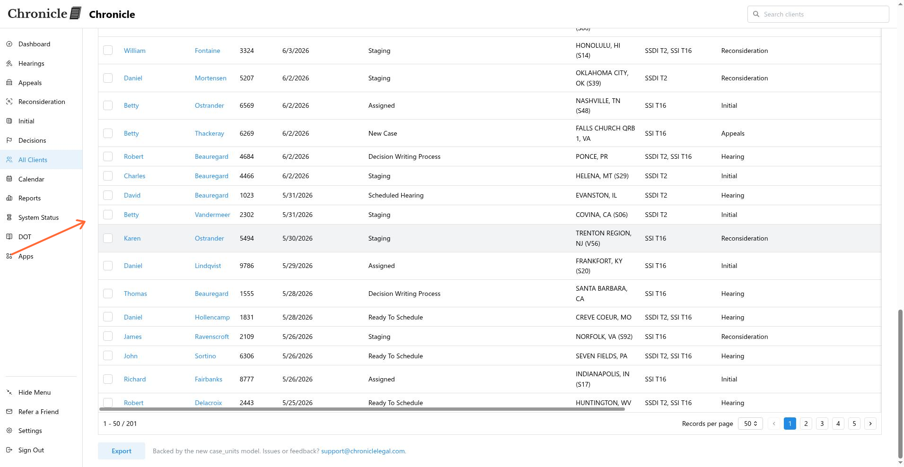
Task: Open client link Ravenscroft
Action: pos(212,337)
